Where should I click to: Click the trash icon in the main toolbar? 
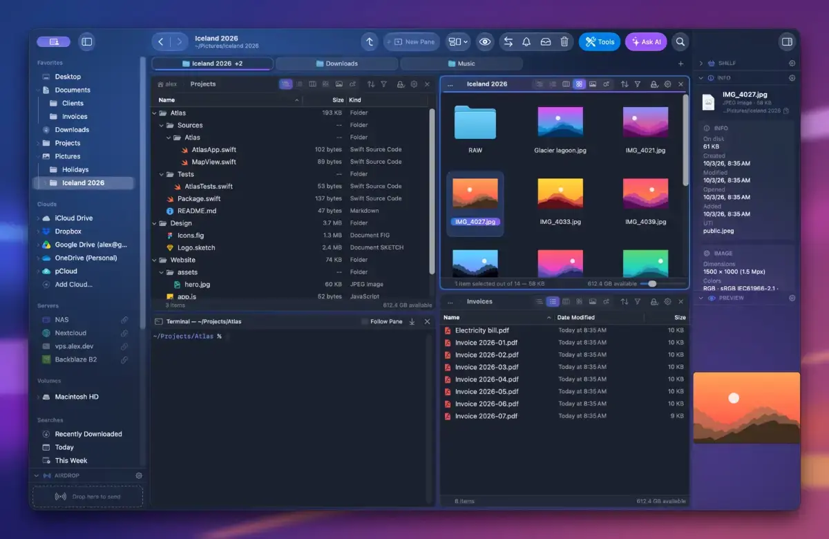click(564, 41)
